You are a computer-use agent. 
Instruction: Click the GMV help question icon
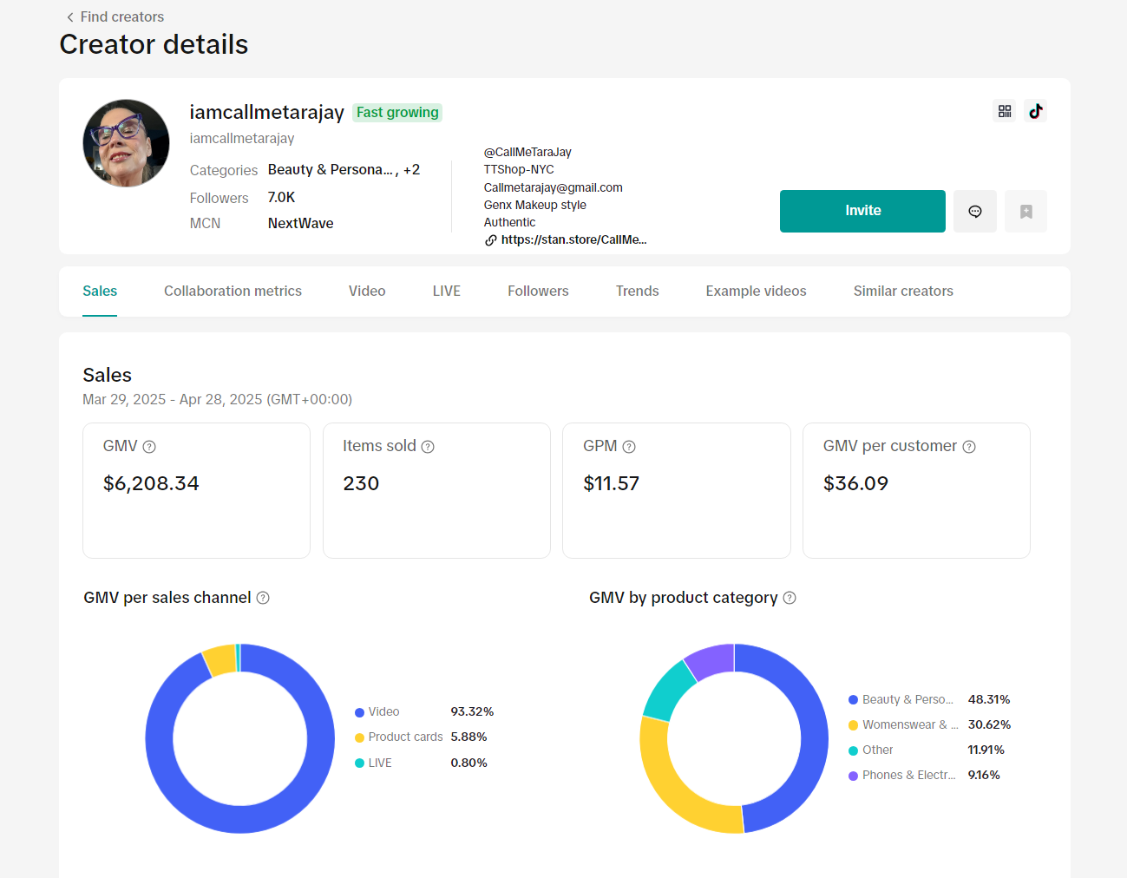[149, 447]
